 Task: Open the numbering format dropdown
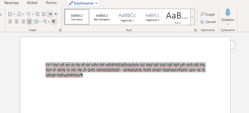tap(23, 14)
